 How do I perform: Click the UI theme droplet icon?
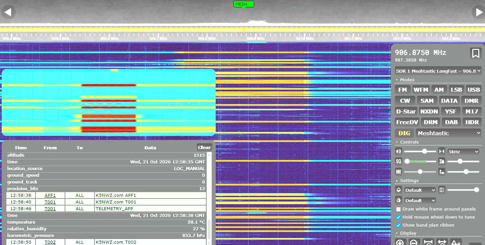(x=399, y=190)
